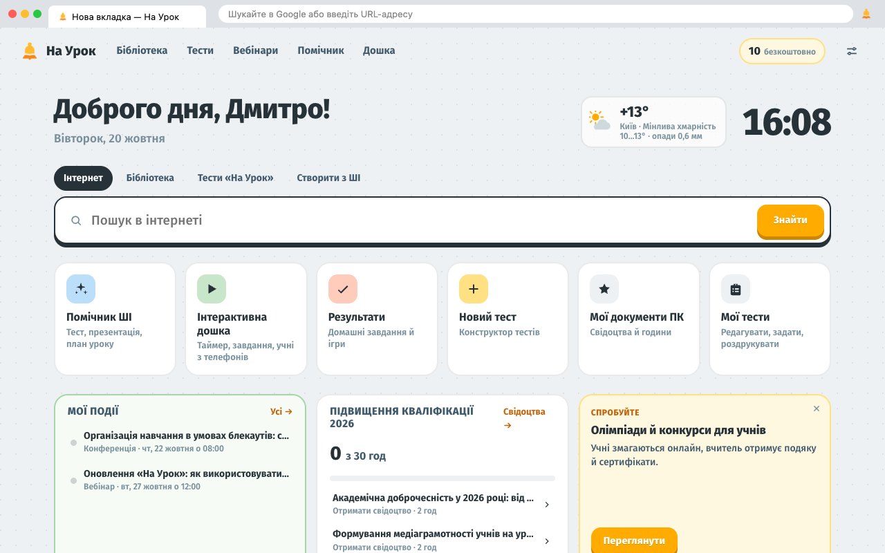Click the browser URL address bar
Viewport: 885px width, 553px height.
tap(536, 14)
